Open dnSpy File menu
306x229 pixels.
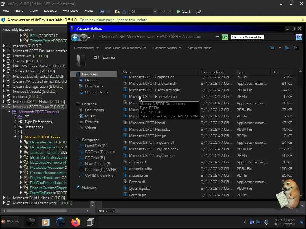click(x=6, y=11)
